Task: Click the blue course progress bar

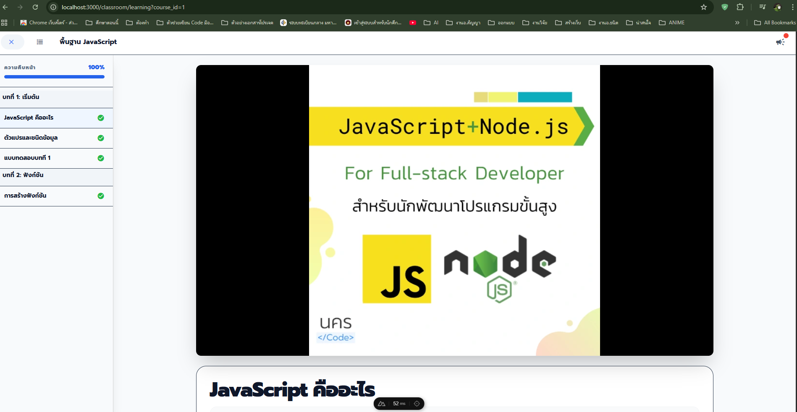Action: pyautogui.click(x=54, y=77)
